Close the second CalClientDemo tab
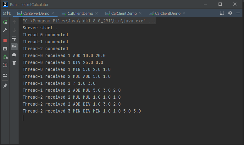 [140, 14]
